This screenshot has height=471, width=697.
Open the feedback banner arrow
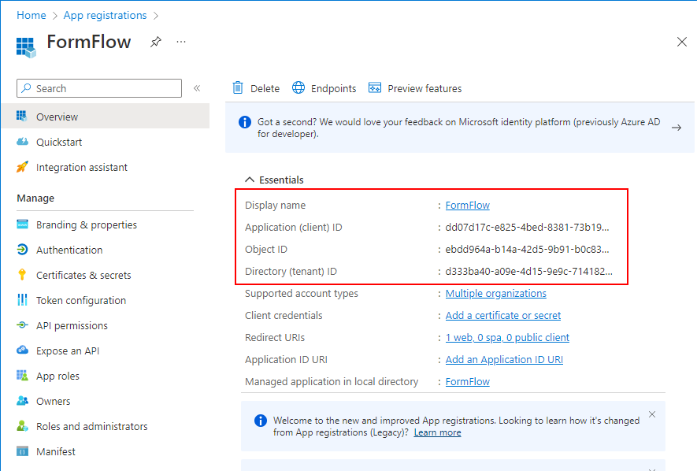tap(676, 128)
